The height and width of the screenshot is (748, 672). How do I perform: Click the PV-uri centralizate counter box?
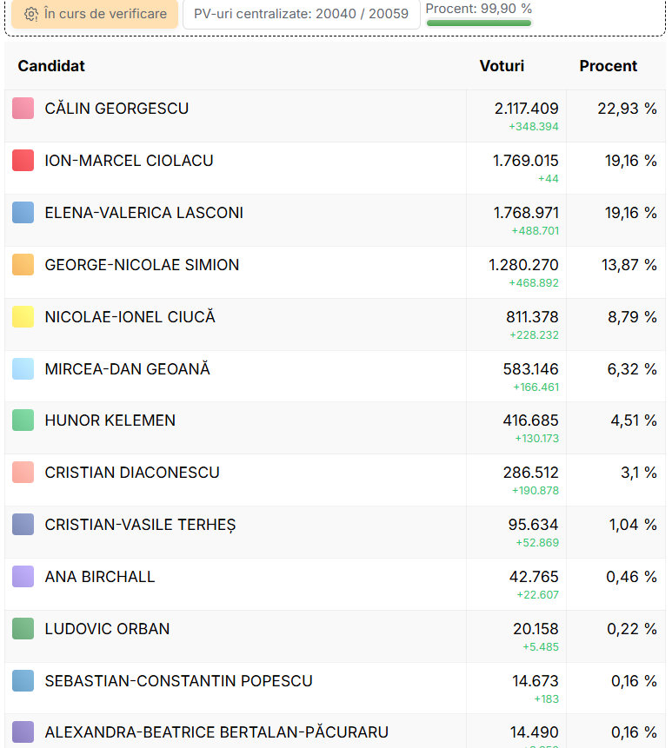(301, 14)
